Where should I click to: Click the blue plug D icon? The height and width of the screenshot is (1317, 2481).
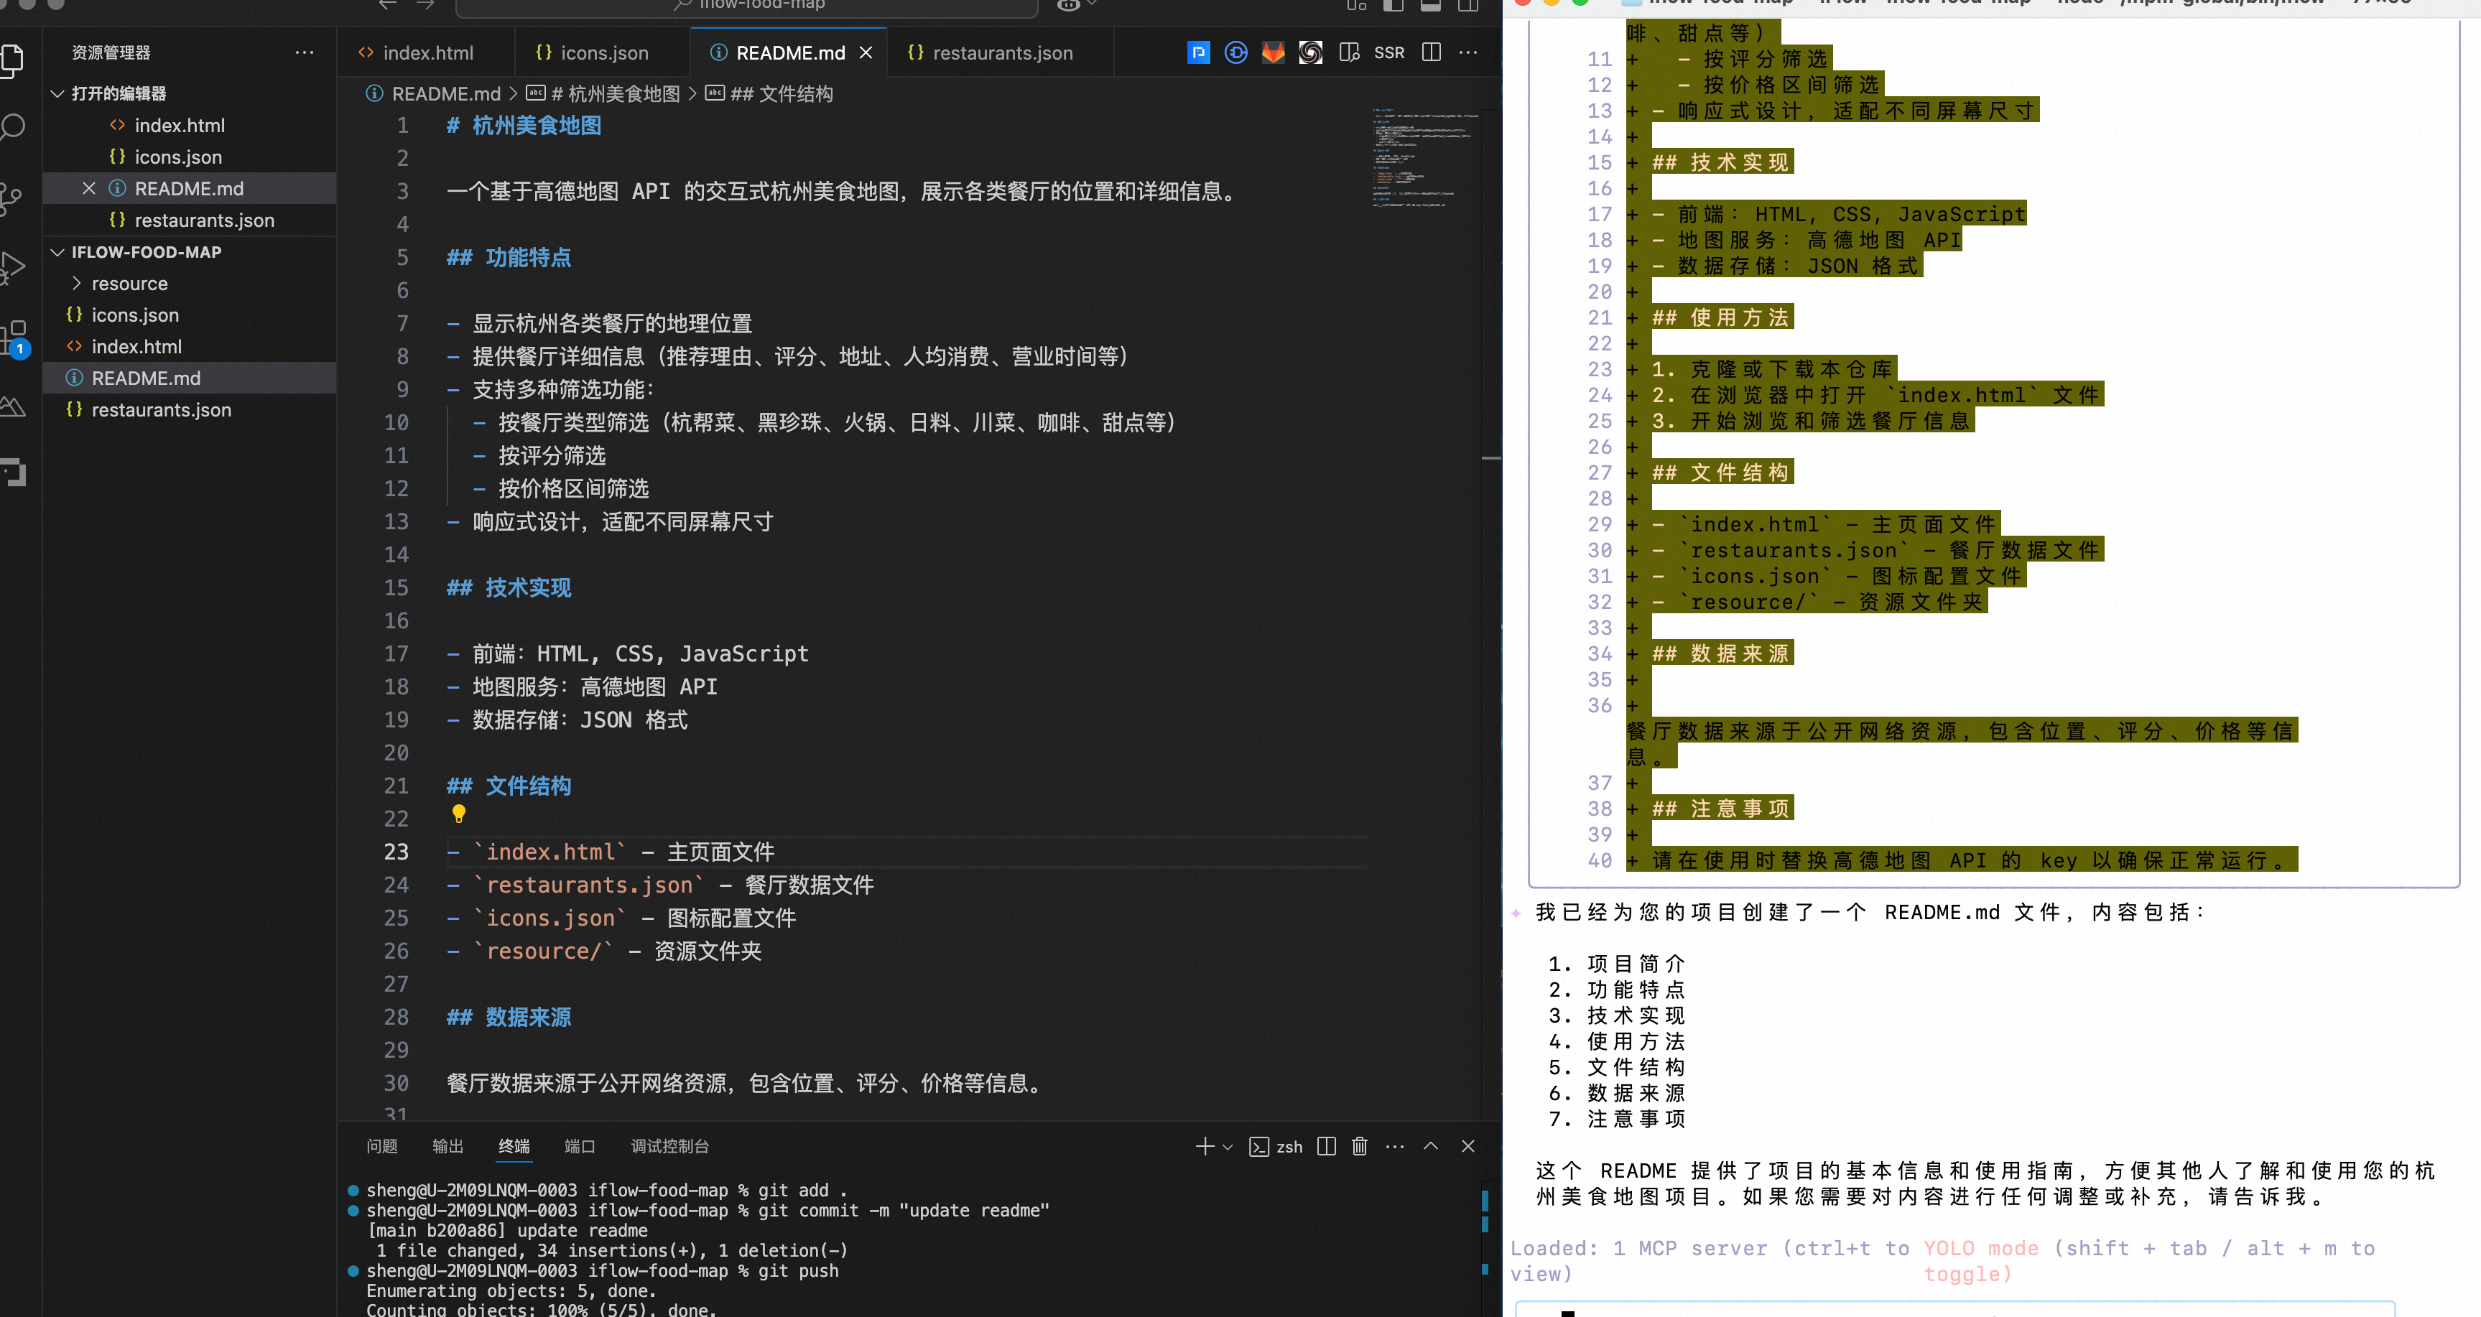pos(1235,53)
